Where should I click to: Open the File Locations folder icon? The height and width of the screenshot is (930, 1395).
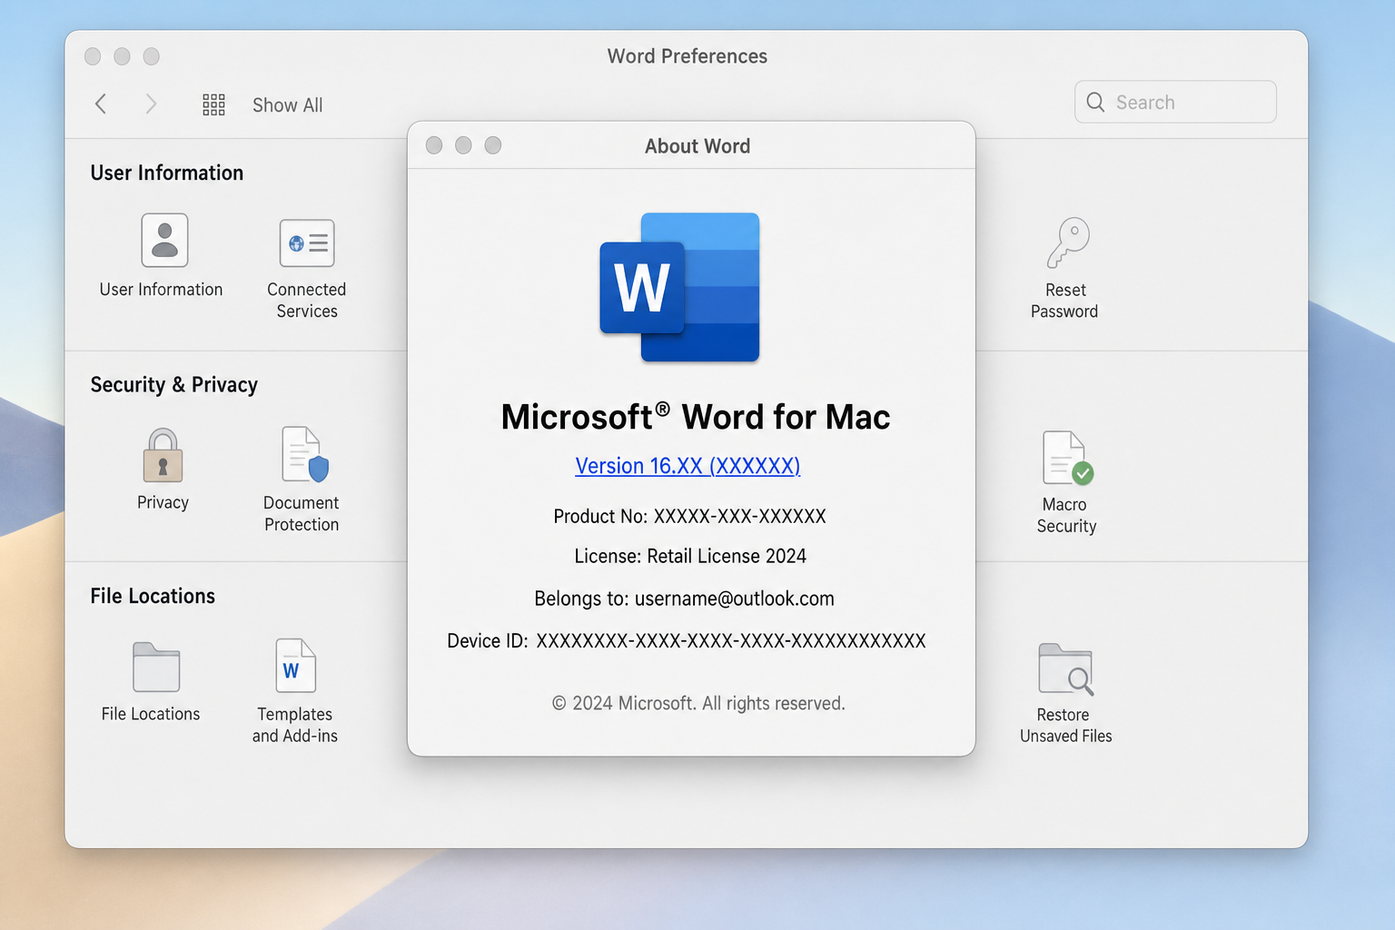coord(156,668)
